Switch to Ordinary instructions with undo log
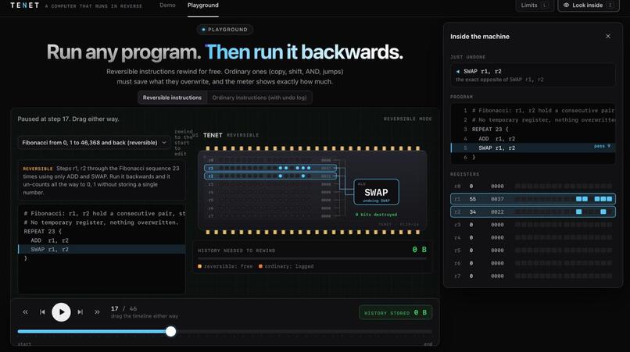 [260, 98]
